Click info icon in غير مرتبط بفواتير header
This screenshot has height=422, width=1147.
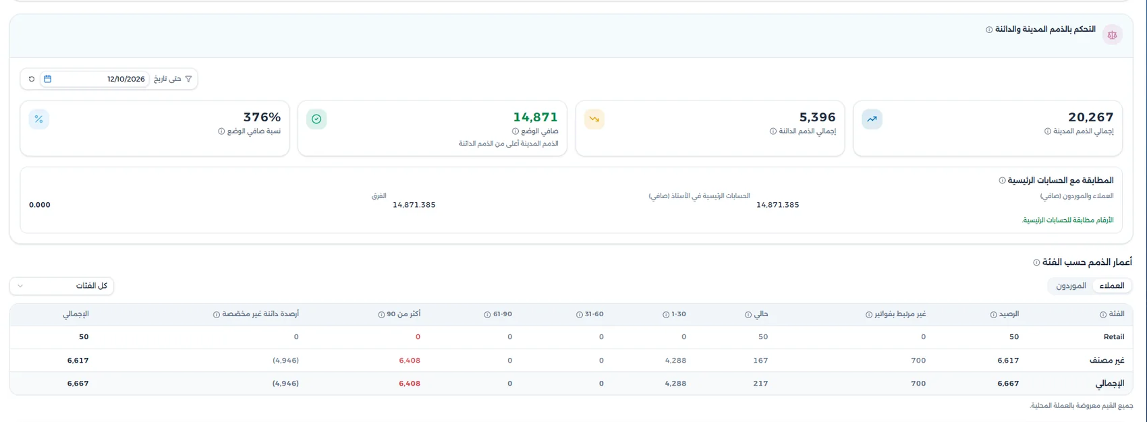point(869,315)
